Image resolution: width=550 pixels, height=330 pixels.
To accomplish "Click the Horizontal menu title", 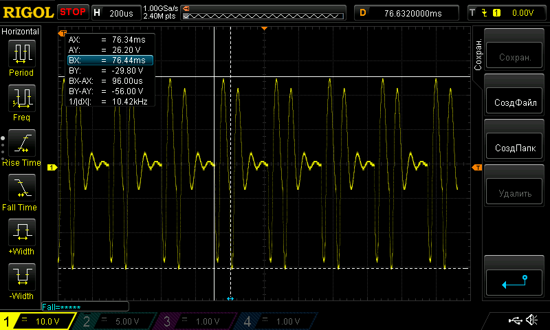I will pos(21,32).
